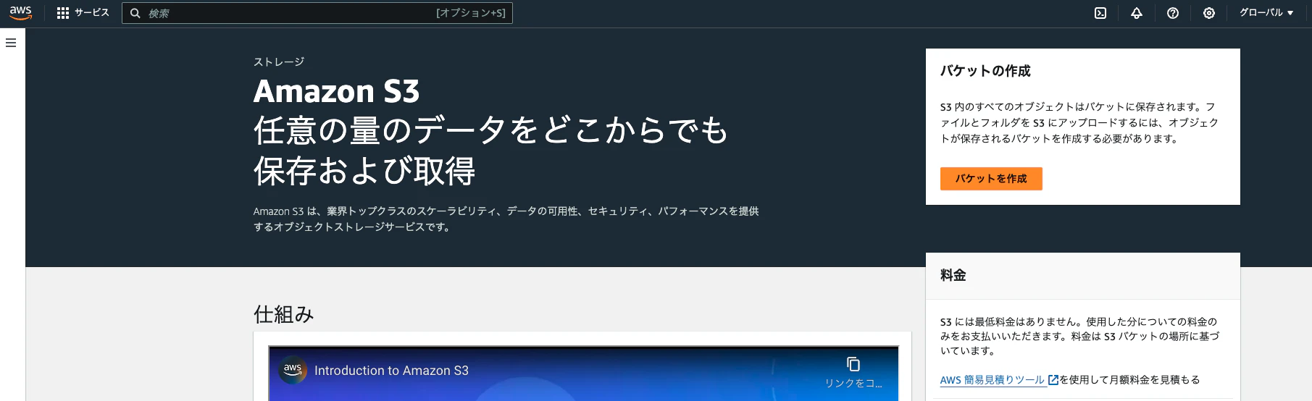This screenshot has height=401, width=1312.
Task: Click the バケットの作成 panel heading
Action: [x=985, y=71]
